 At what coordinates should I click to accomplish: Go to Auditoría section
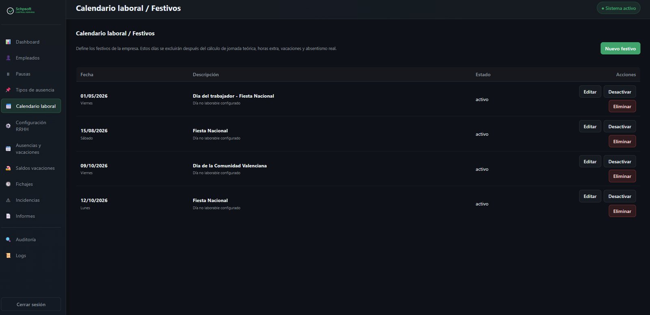point(31,240)
